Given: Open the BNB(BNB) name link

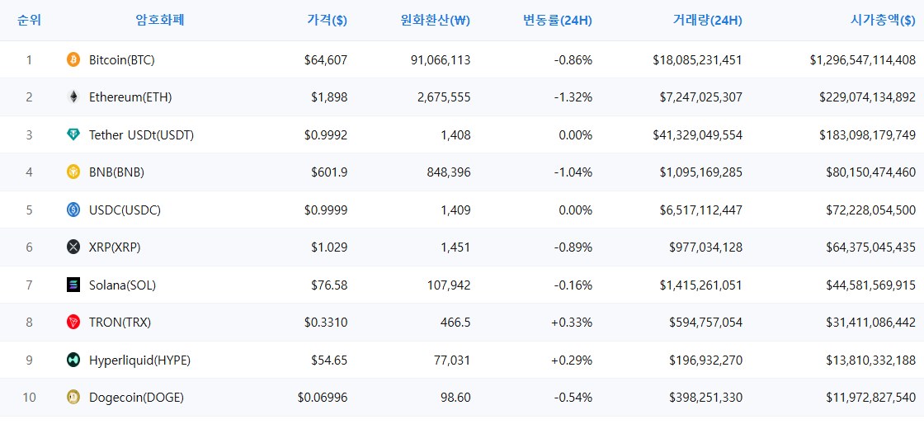Looking at the screenshot, I should (116, 172).
